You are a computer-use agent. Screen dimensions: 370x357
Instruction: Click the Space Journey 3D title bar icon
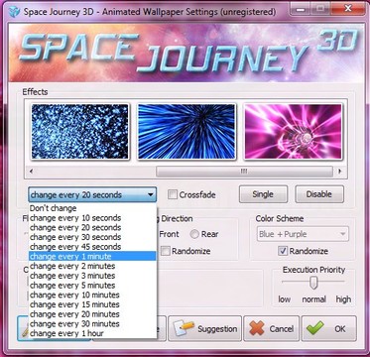click(14, 12)
